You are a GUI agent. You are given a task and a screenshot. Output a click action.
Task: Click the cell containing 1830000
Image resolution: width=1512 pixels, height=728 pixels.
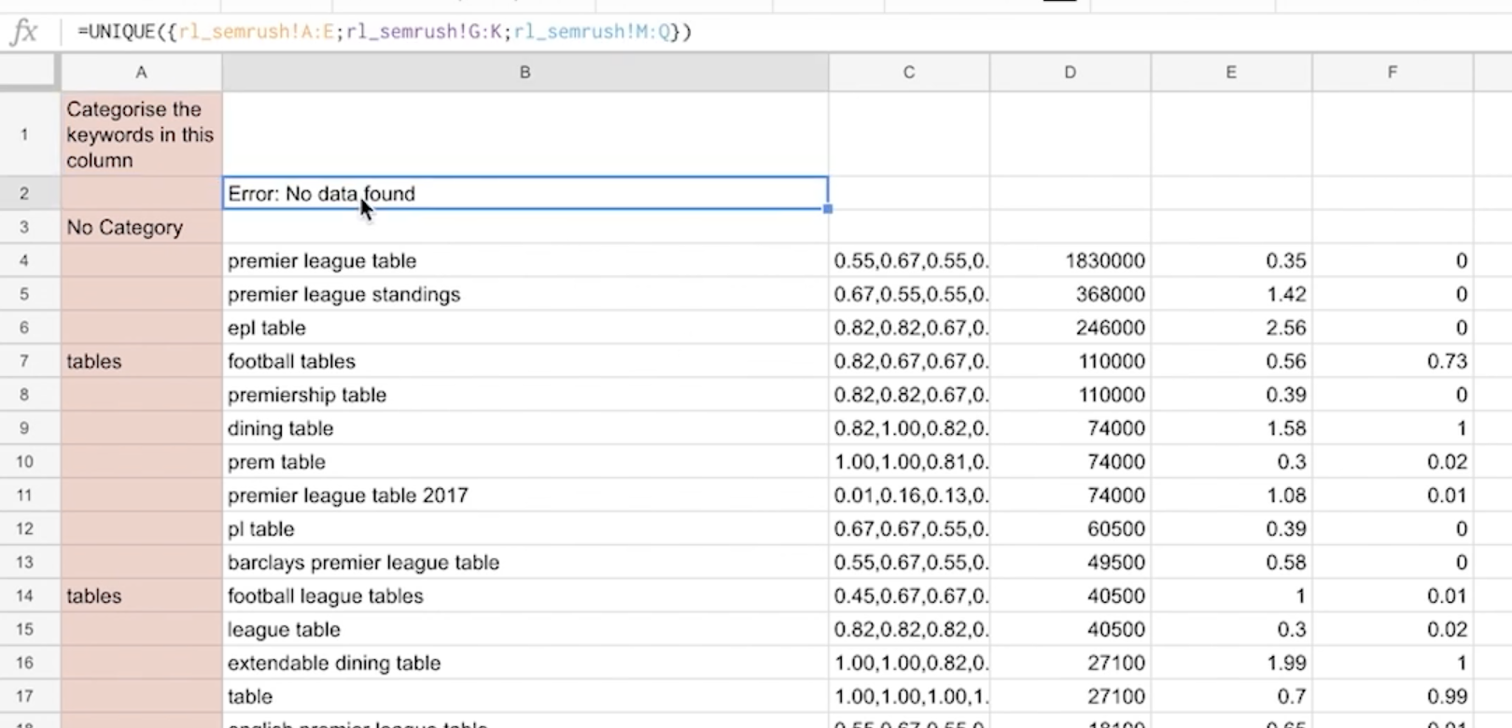coord(1070,261)
